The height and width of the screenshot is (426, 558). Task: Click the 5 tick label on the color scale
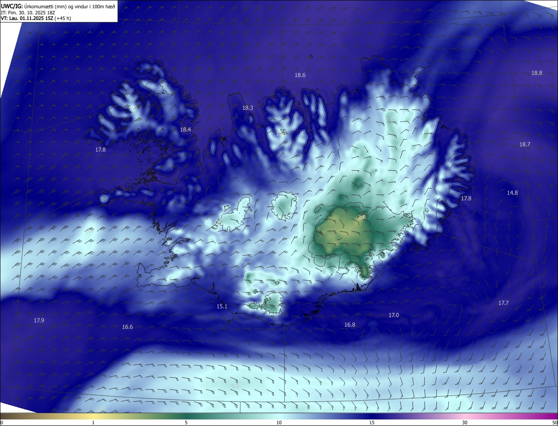186,423
